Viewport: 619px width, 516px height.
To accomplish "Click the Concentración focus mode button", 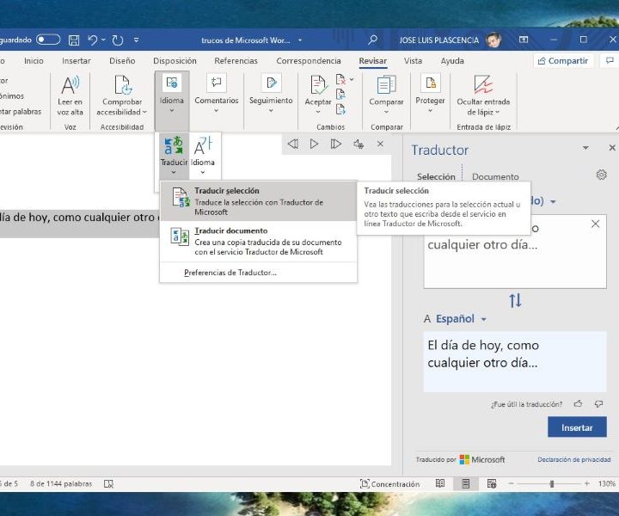I will pos(389,483).
